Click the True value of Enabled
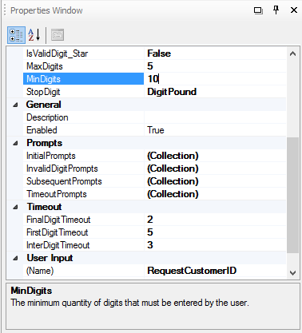302x333 pixels. click(156, 130)
